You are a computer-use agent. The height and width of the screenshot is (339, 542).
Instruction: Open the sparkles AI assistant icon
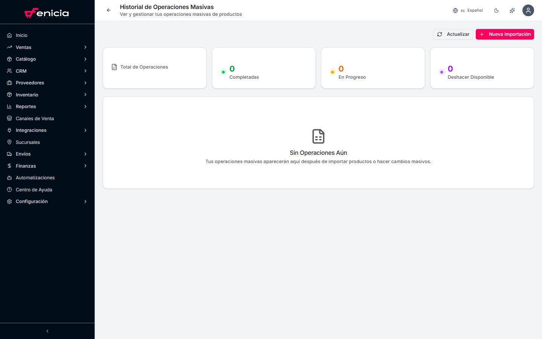(512, 11)
